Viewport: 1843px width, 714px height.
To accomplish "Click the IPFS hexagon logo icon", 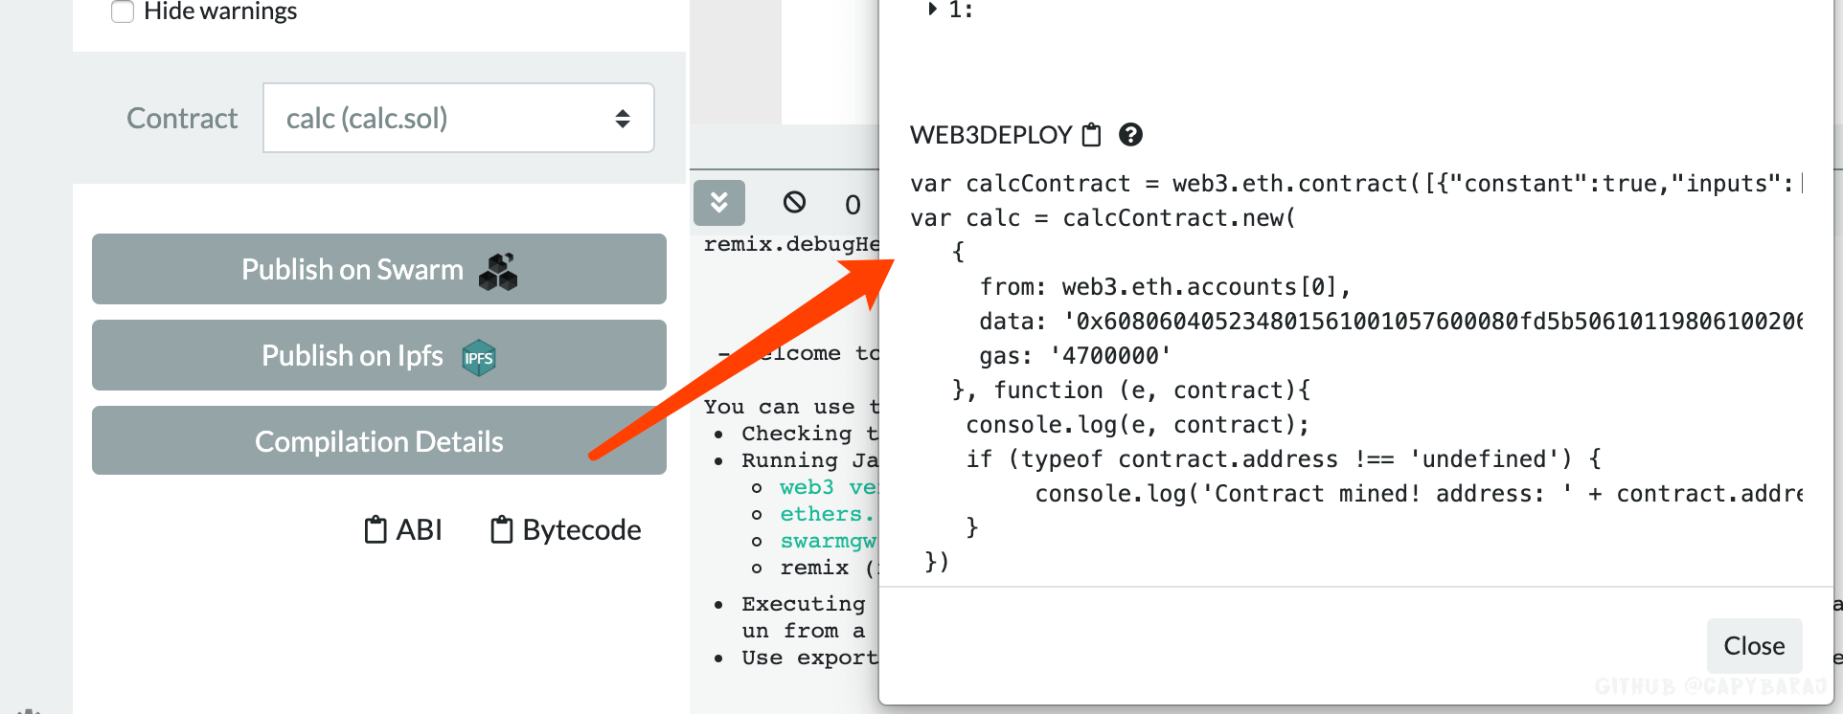I will (478, 358).
